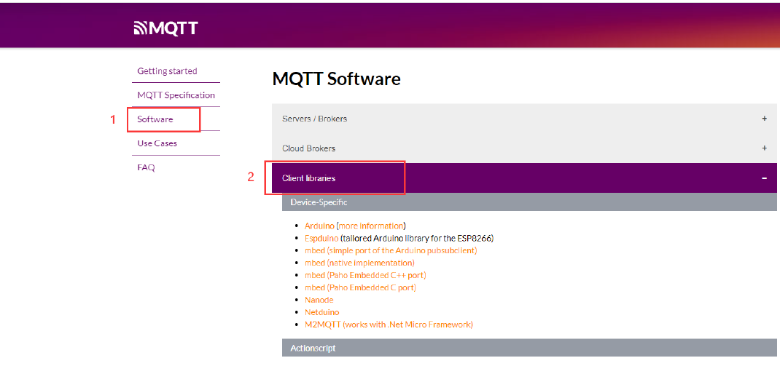This screenshot has height=366, width=780.
Task: Select Software in the sidebar
Action: click(155, 119)
